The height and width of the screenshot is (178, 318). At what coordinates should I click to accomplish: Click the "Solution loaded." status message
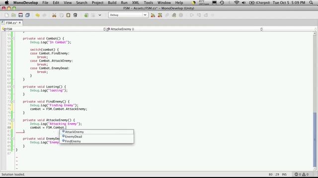(13, 175)
